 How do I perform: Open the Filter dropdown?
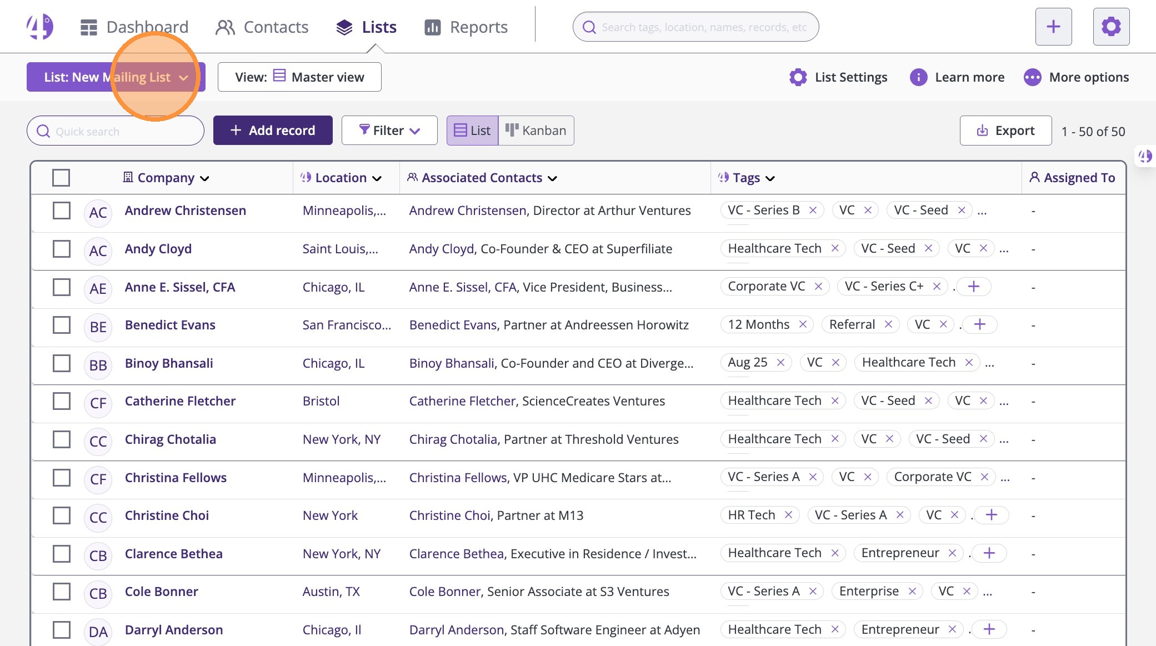[x=389, y=131]
